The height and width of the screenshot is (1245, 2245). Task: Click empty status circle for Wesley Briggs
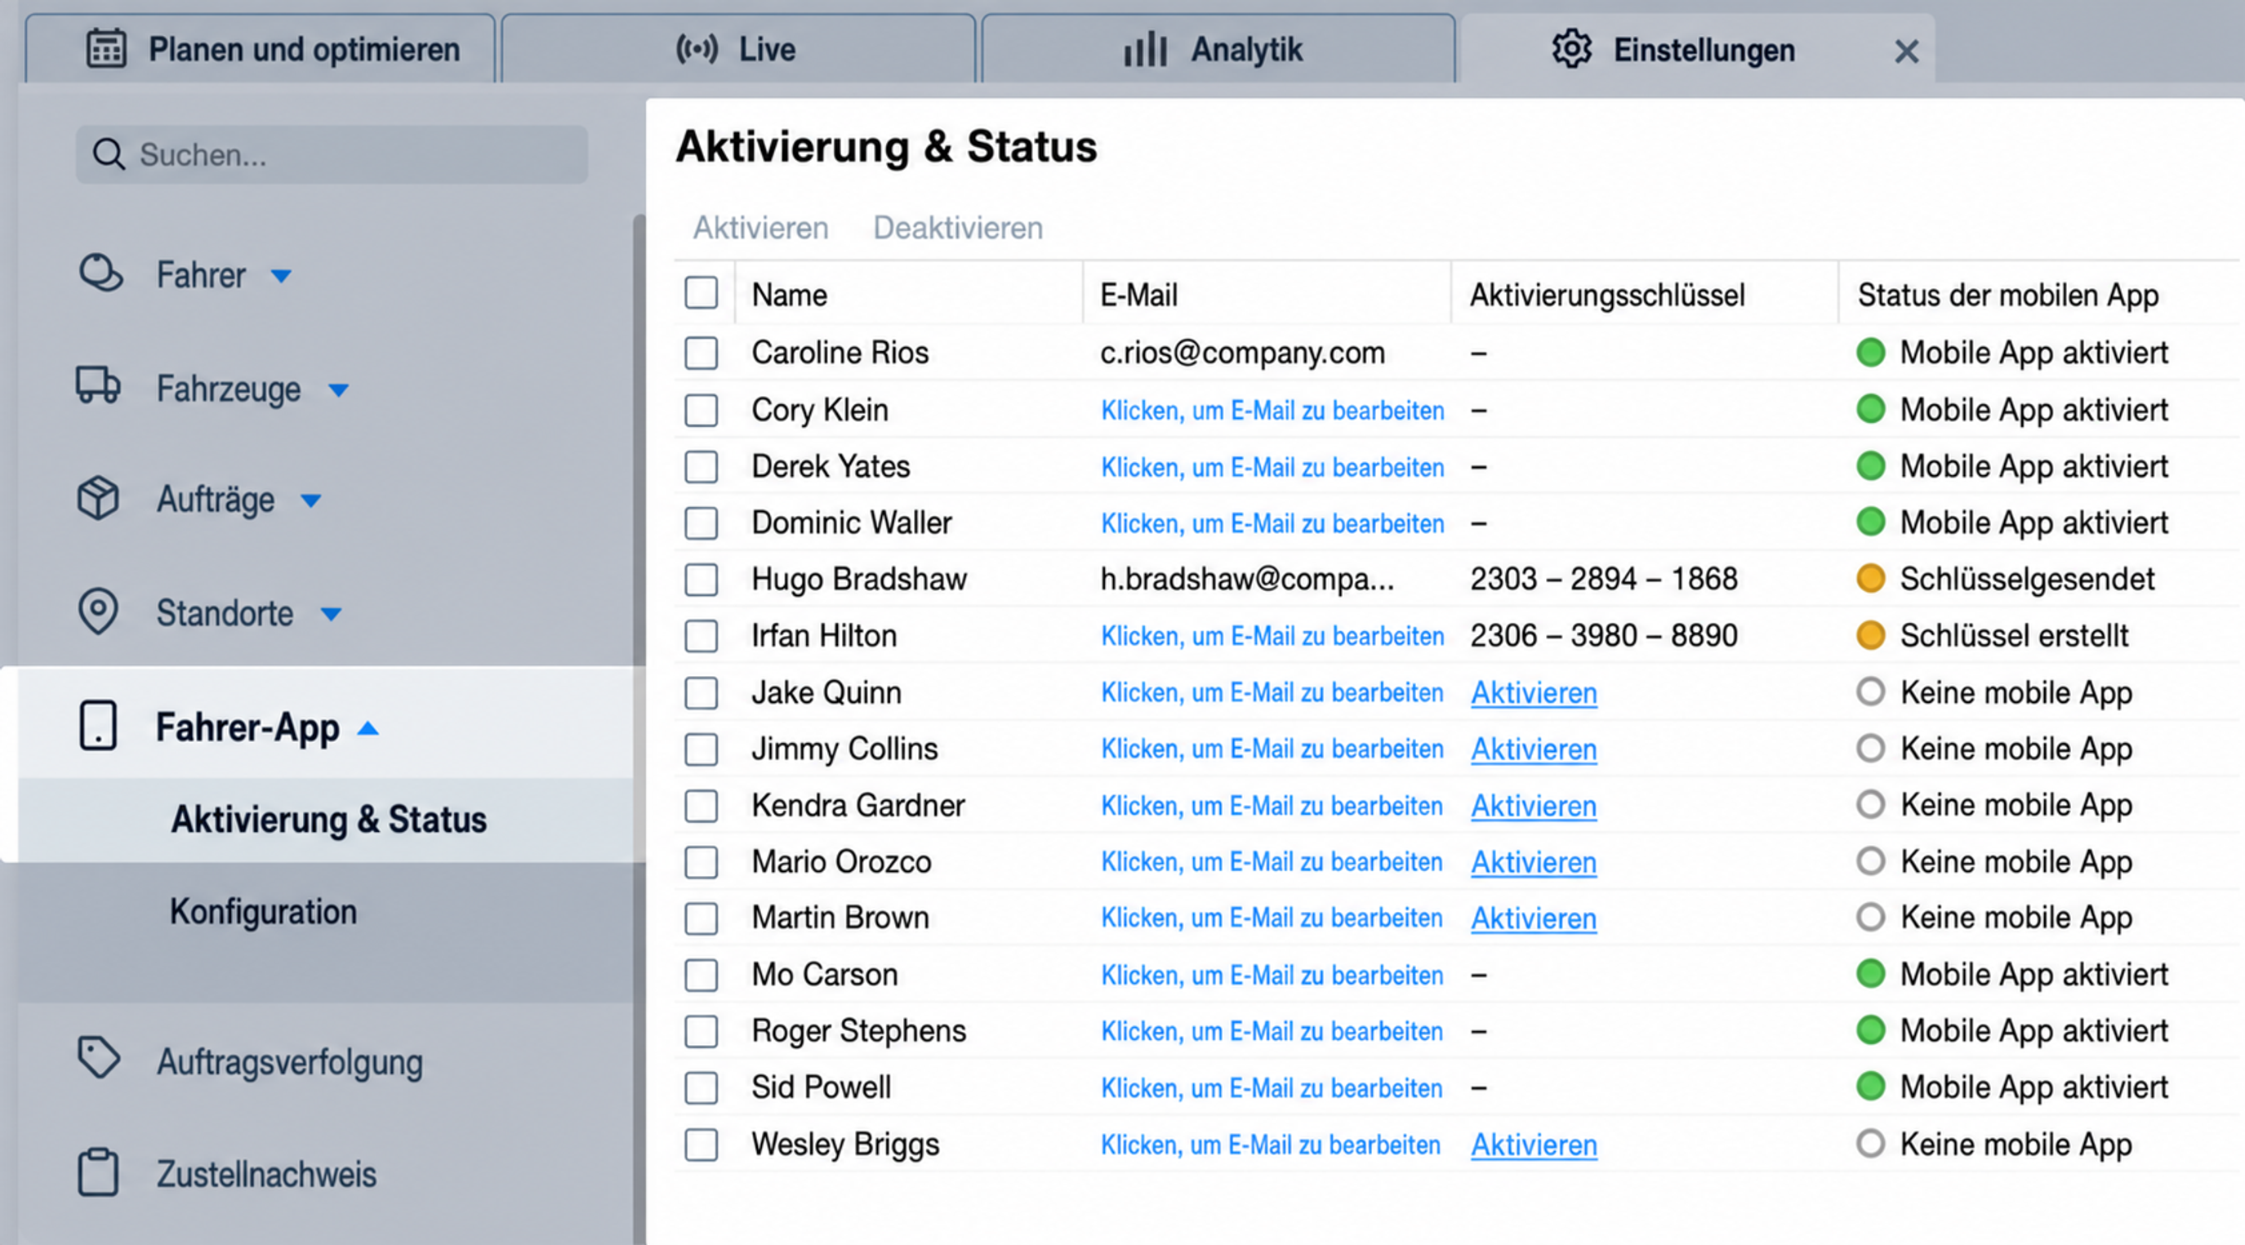[1870, 1143]
